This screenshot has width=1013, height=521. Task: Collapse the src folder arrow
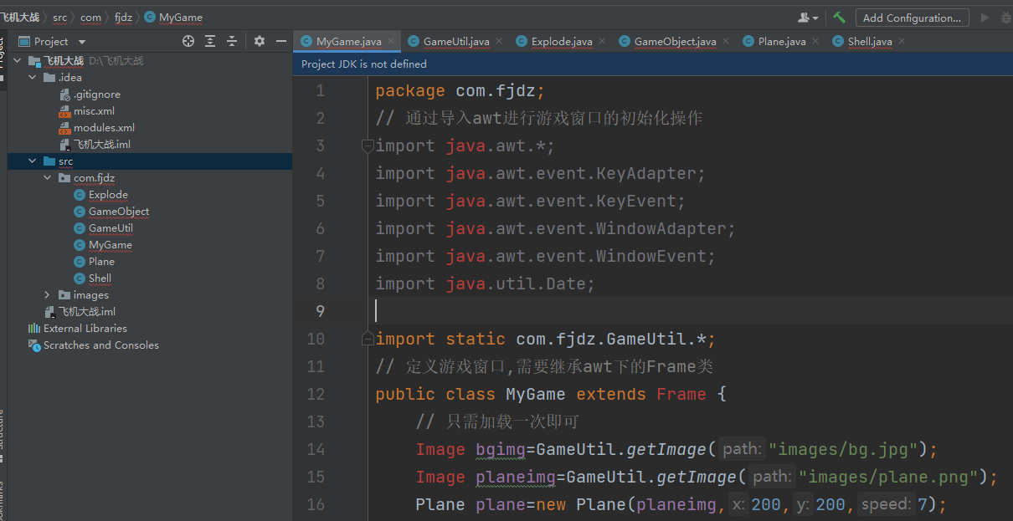pyautogui.click(x=33, y=161)
